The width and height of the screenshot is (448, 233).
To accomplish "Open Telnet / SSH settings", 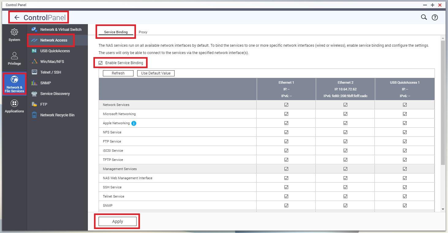I will pos(51,72).
